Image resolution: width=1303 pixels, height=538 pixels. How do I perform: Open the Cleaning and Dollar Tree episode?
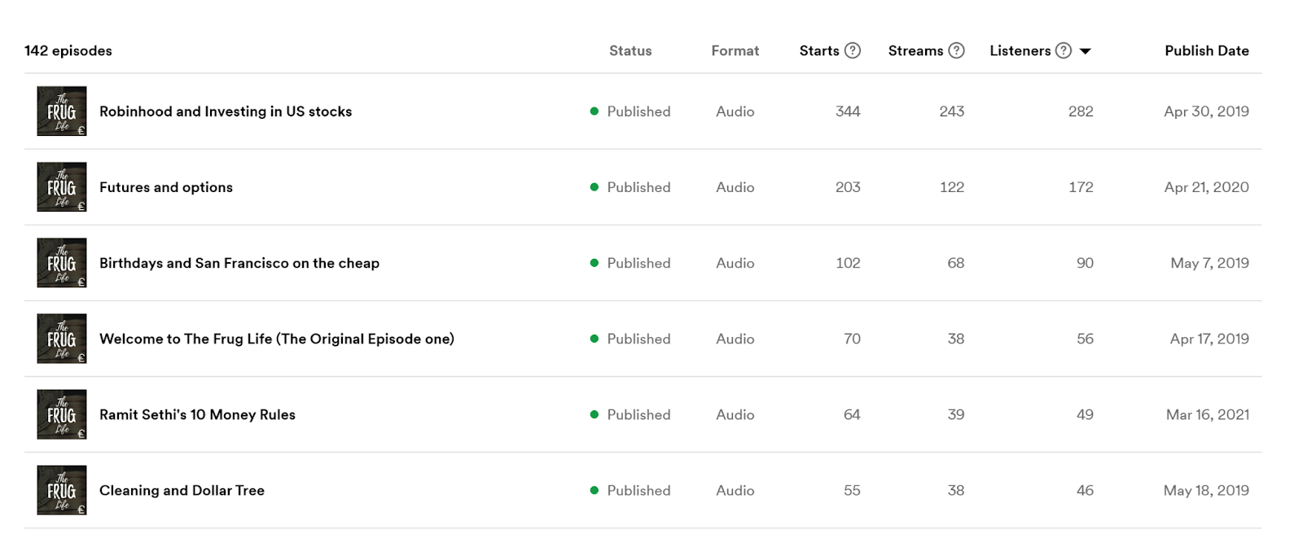(x=182, y=490)
